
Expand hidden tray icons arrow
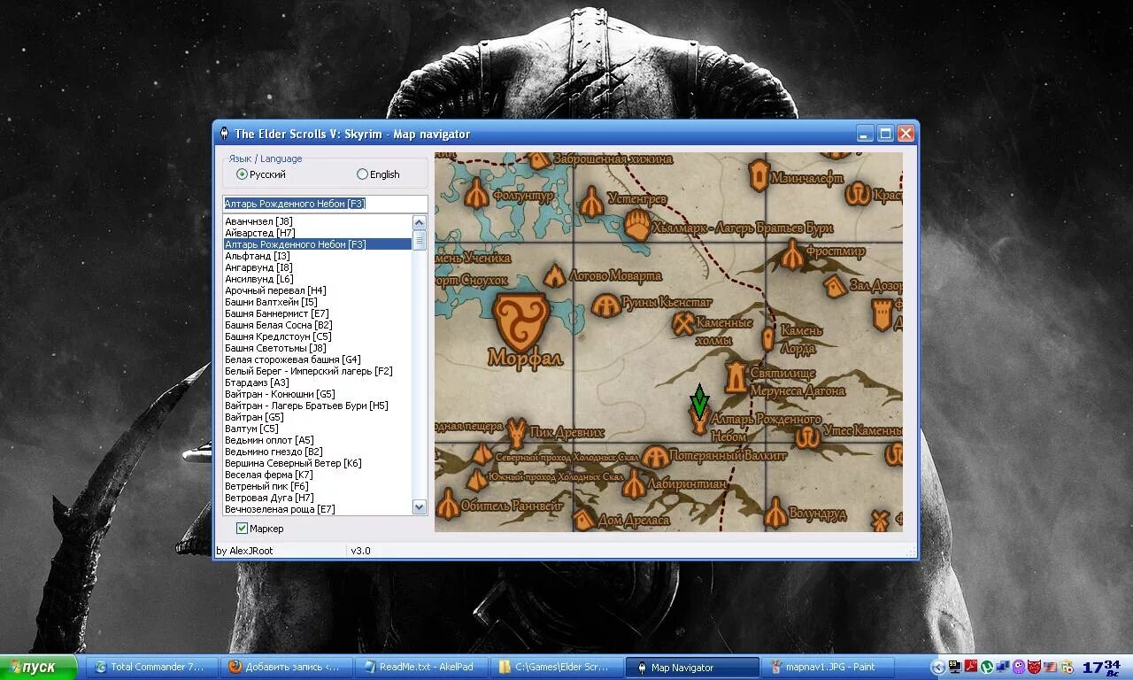[938, 668]
